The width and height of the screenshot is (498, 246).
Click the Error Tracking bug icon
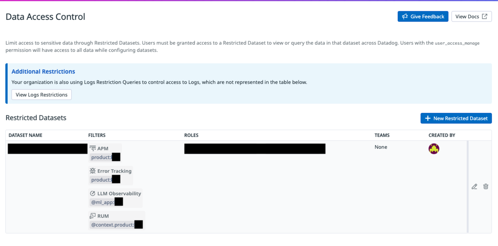click(93, 171)
